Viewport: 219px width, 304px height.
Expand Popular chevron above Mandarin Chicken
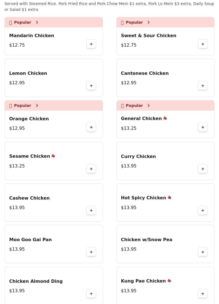coord(37,22)
